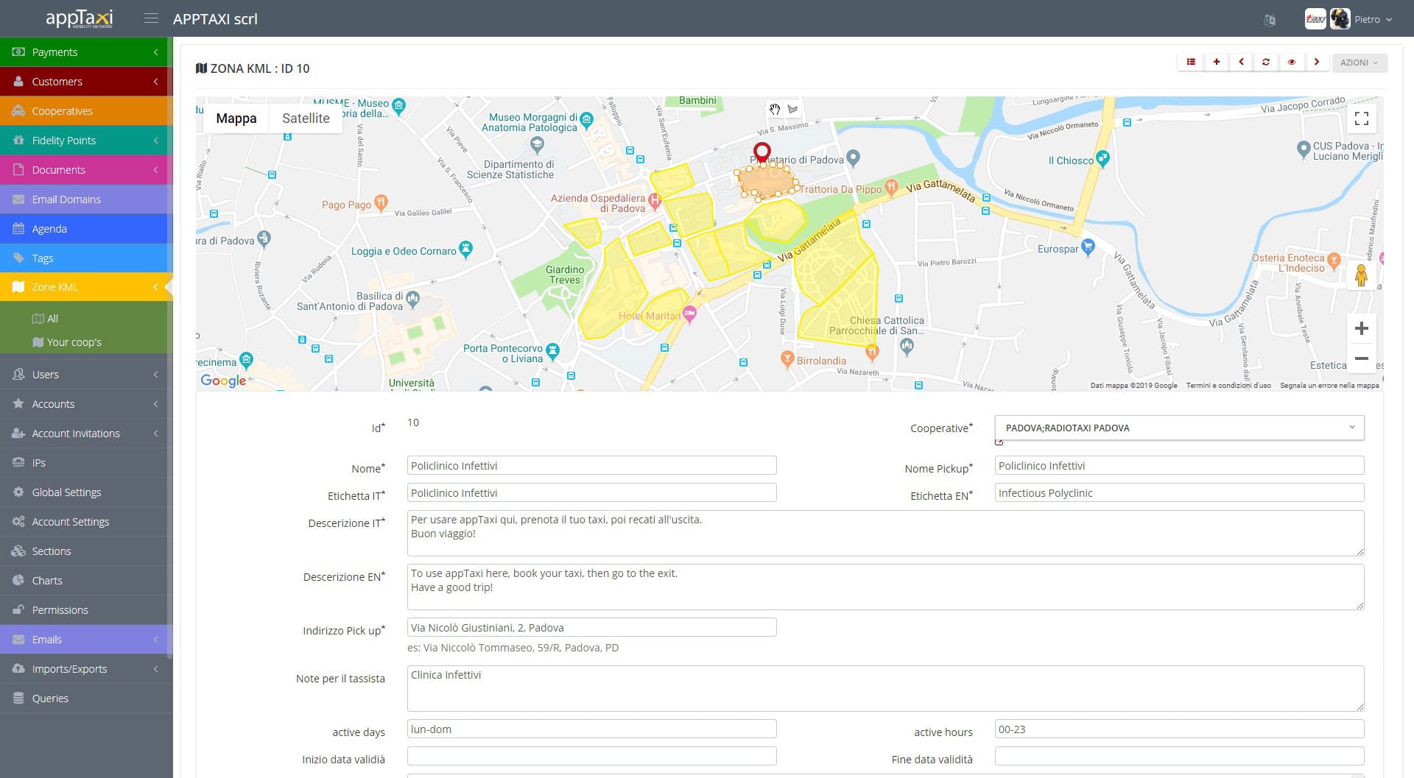Focus the Nome Pickup field

(1179, 465)
